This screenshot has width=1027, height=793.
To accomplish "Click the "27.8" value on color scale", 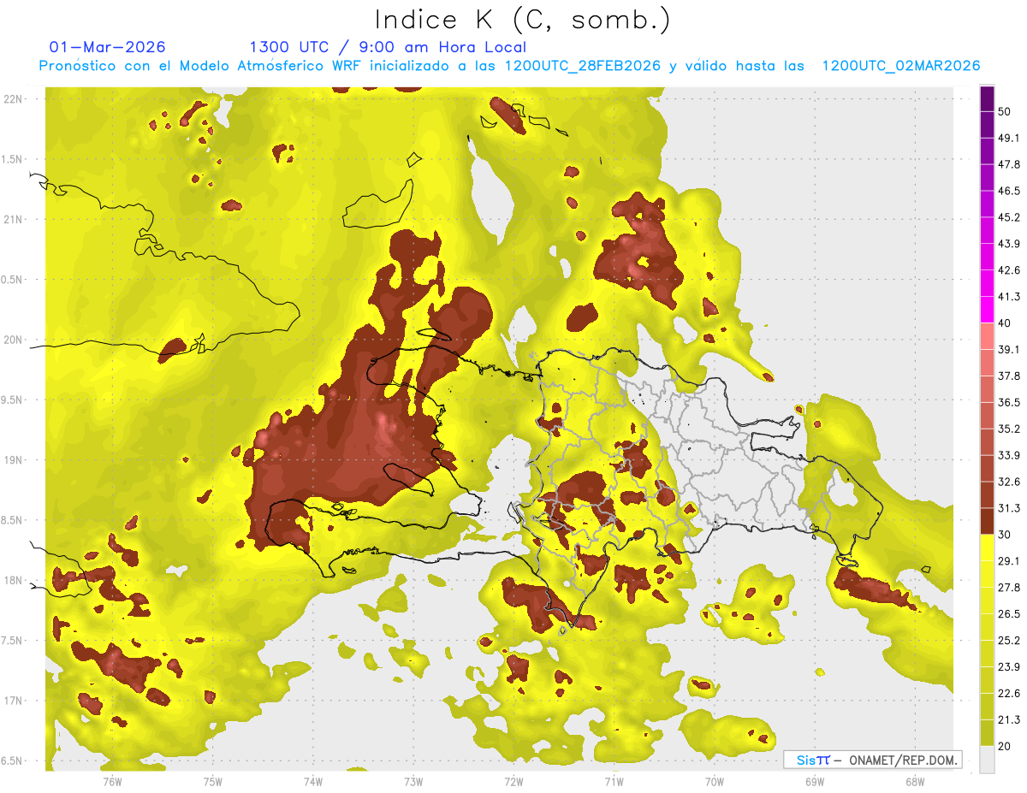I will click(1009, 588).
